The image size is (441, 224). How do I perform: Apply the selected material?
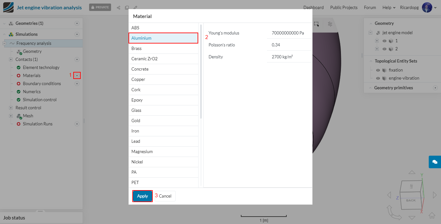pyautogui.click(x=142, y=196)
